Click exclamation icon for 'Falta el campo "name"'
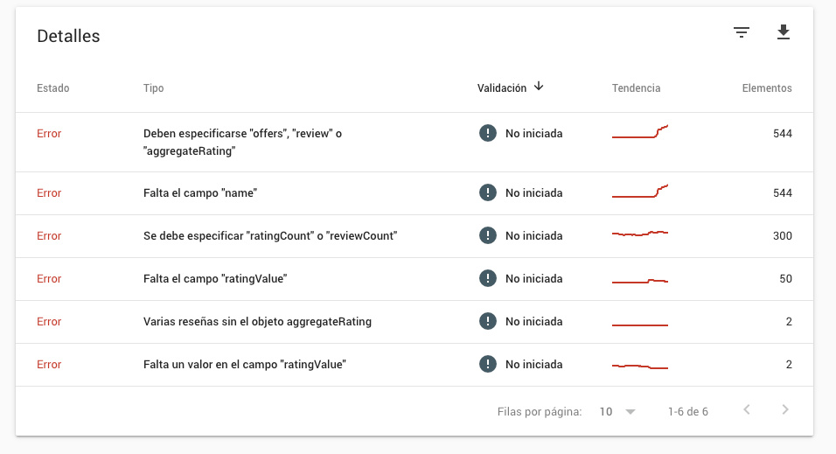This screenshot has width=836, height=454. [487, 192]
